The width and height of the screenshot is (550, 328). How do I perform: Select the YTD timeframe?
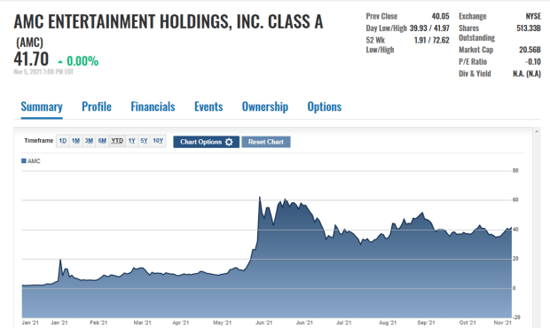[x=117, y=141]
